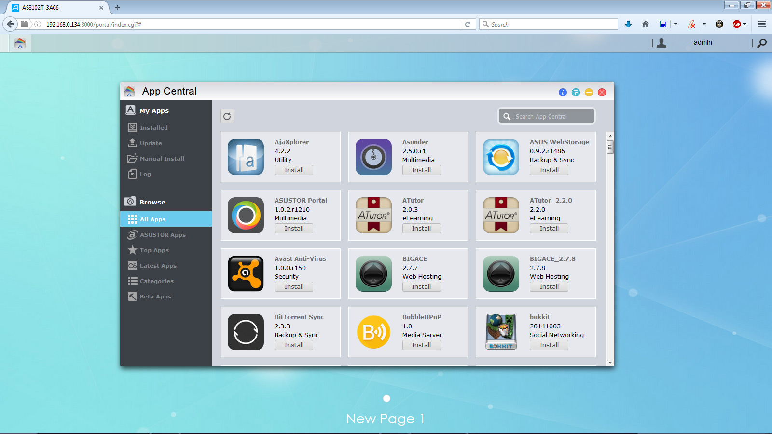Install ASUSTOR Portal
Image resolution: width=772 pixels, height=434 pixels.
(294, 229)
